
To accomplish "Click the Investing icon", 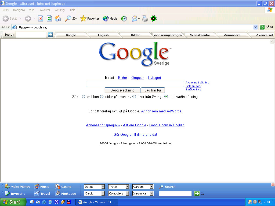I will coord(7,193).
